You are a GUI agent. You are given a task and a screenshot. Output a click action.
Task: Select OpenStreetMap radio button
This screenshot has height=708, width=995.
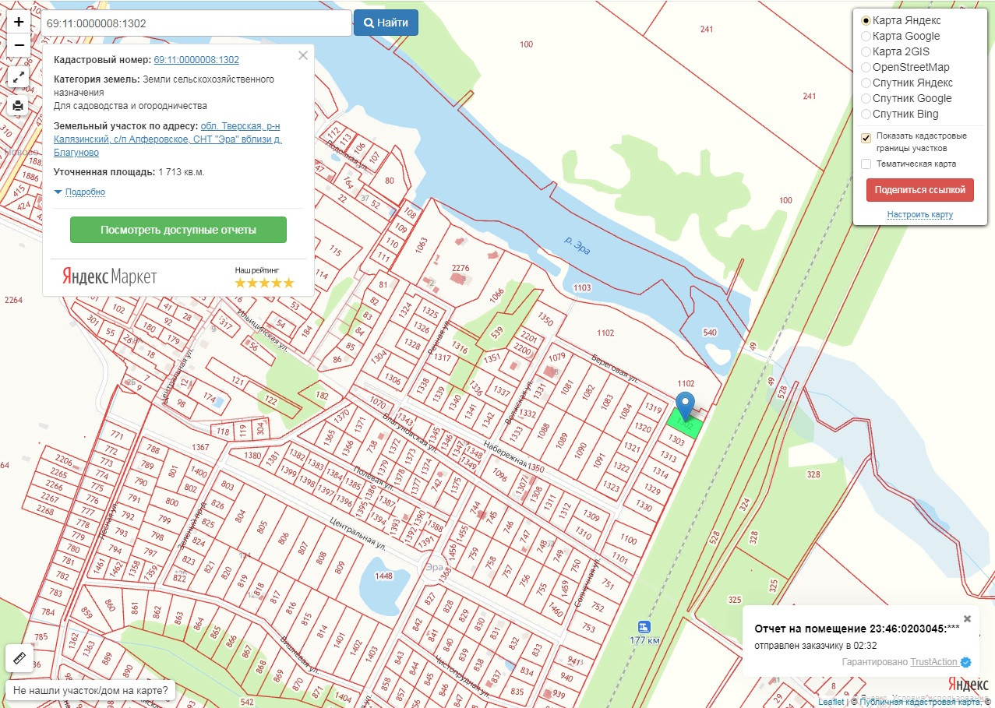click(866, 67)
